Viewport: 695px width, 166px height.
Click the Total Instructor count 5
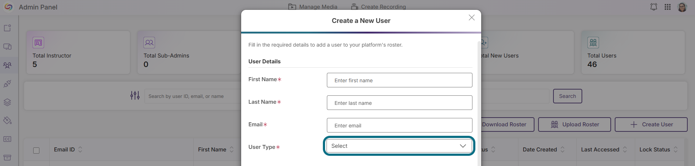[35, 64]
